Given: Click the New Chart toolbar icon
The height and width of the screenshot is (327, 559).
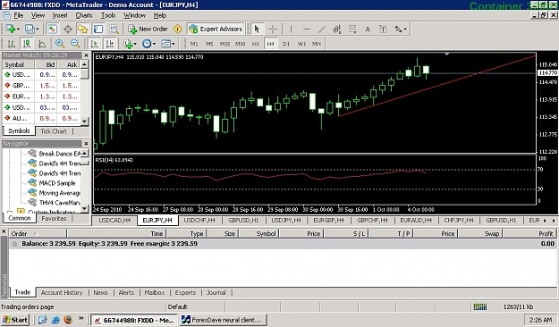Looking at the screenshot, I should coord(10,29).
